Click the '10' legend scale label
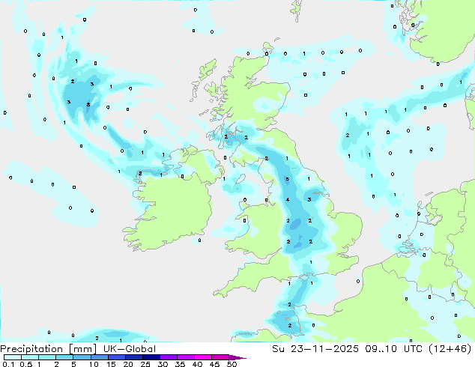Viewport: 475px width, 367px height. pos(94,364)
